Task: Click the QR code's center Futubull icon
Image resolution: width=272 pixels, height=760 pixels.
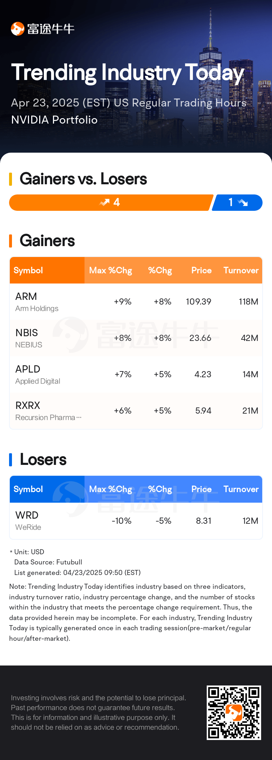Action: point(234,712)
